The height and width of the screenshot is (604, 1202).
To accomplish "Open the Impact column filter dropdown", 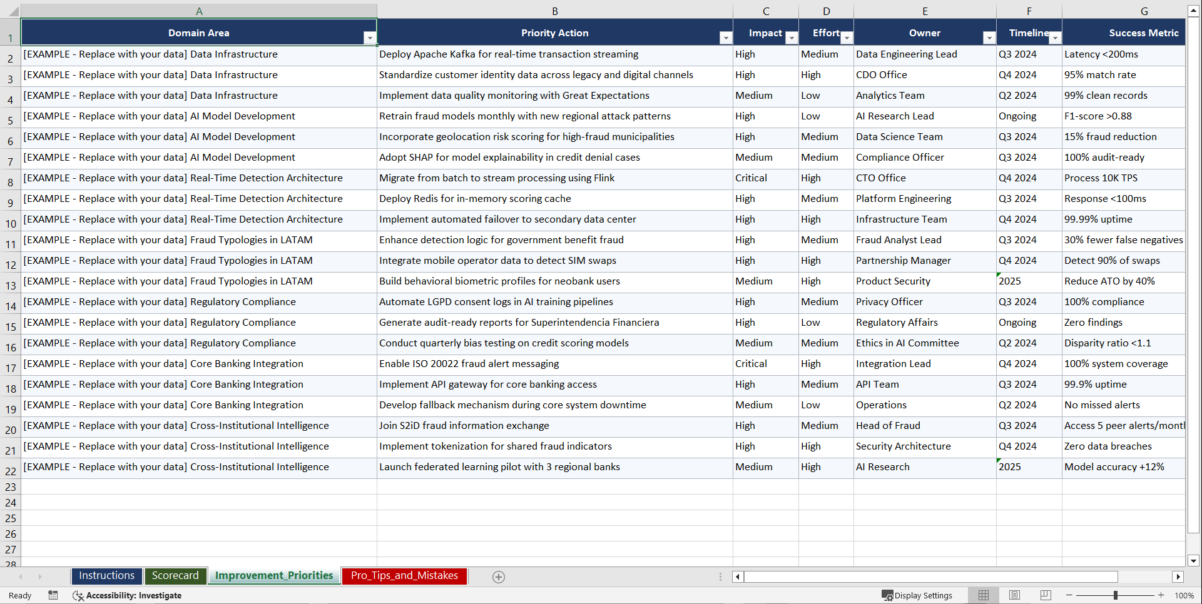I will point(792,38).
